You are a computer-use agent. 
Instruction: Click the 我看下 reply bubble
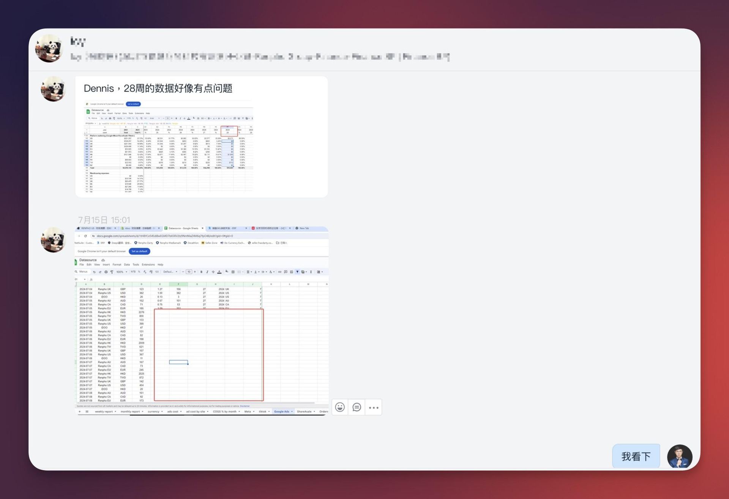pyautogui.click(x=636, y=456)
